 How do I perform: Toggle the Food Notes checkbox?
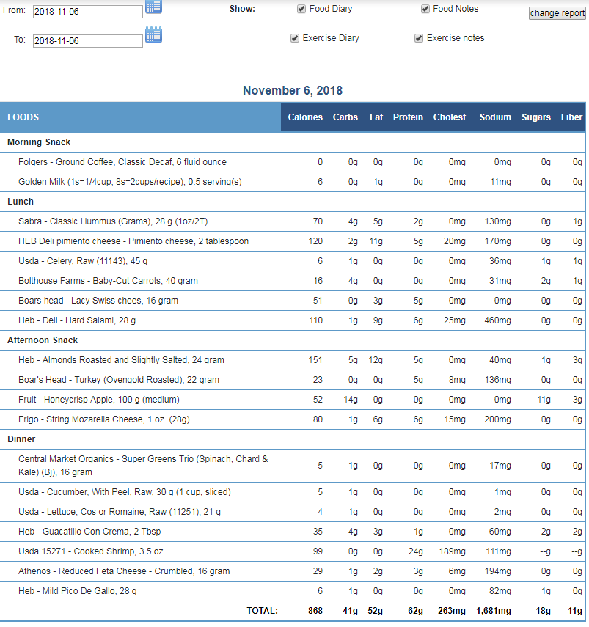click(x=425, y=9)
